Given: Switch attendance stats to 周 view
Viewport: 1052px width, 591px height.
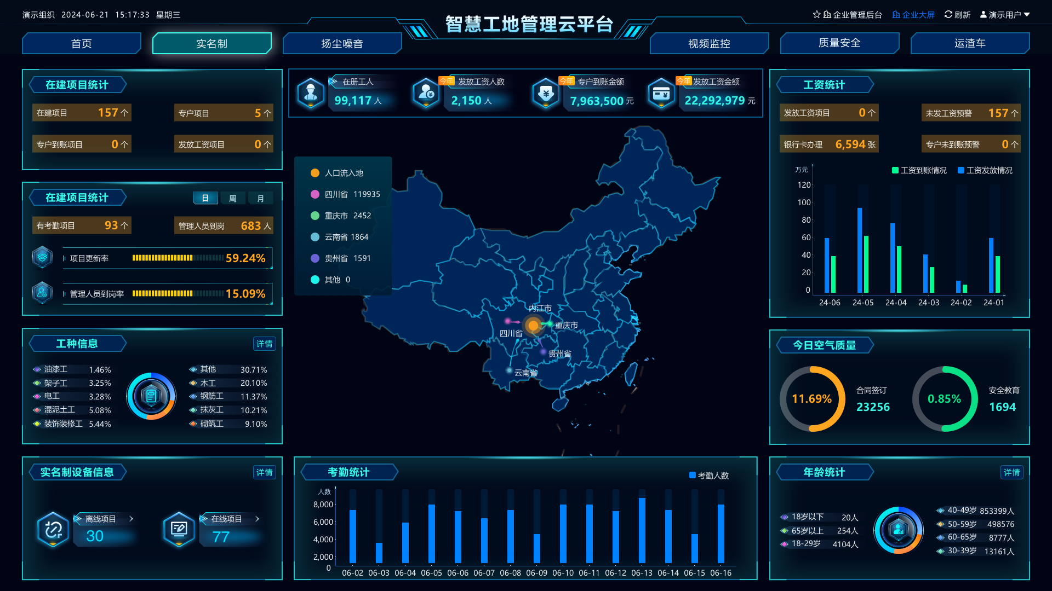Looking at the screenshot, I should (233, 198).
